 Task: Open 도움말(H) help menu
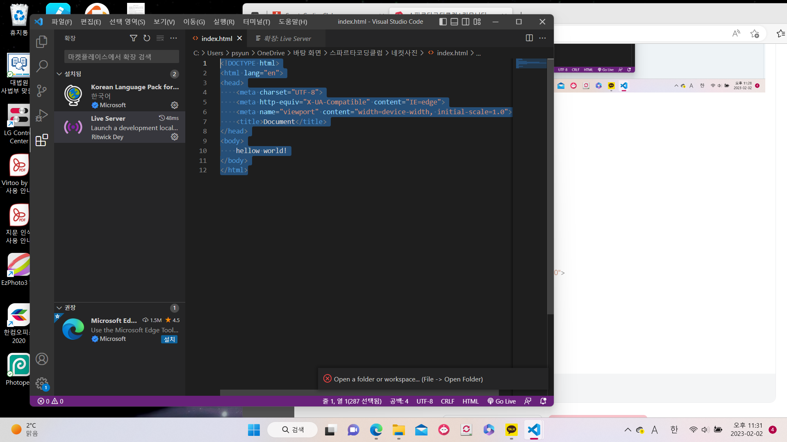(293, 22)
